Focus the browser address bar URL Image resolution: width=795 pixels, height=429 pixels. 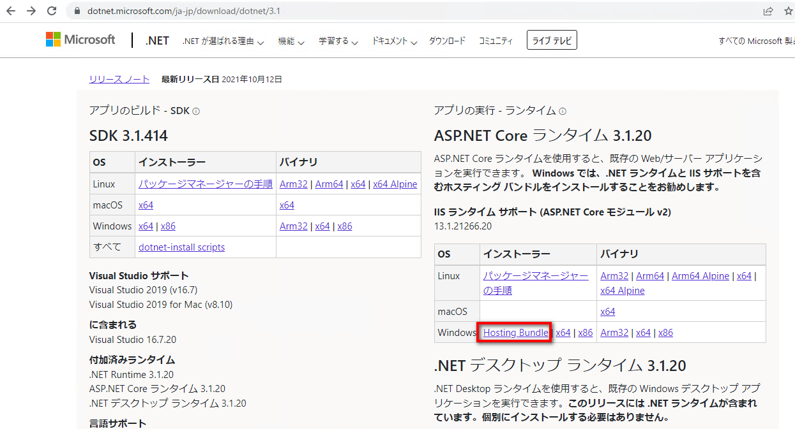[184, 11]
